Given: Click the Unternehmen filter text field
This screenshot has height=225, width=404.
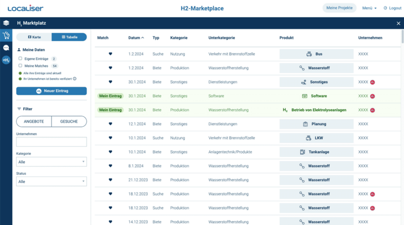Looking at the screenshot, I should pos(51,142).
